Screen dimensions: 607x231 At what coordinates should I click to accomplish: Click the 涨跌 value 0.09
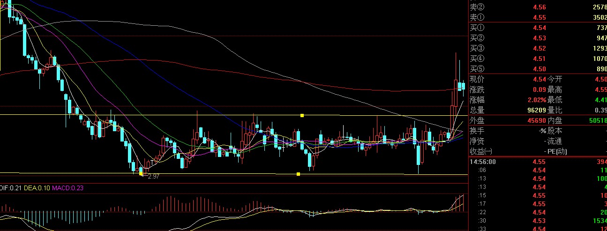[539, 89]
